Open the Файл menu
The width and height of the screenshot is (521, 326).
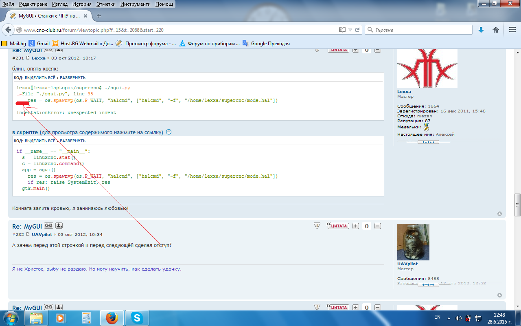(x=9, y=4)
